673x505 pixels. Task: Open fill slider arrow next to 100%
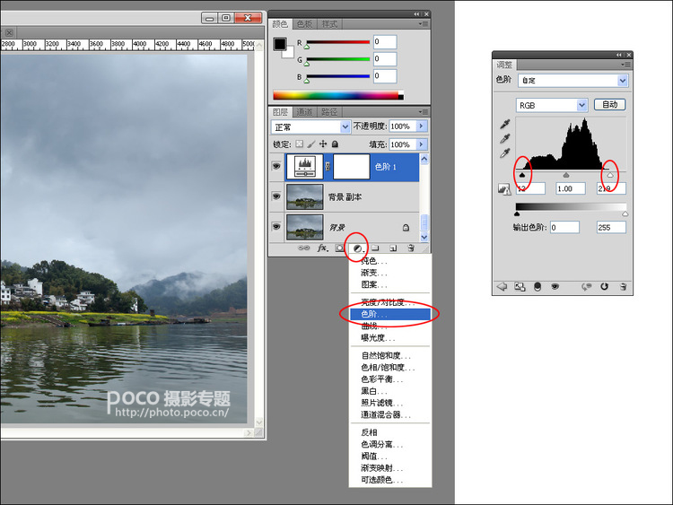click(x=422, y=144)
